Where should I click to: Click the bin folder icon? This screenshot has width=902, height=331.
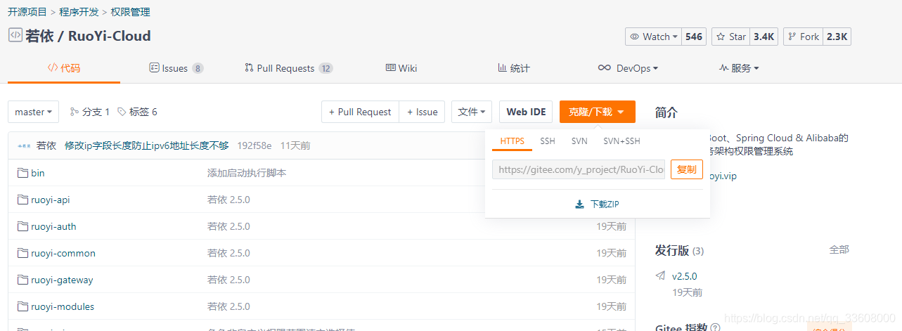click(x=22, y=173)
